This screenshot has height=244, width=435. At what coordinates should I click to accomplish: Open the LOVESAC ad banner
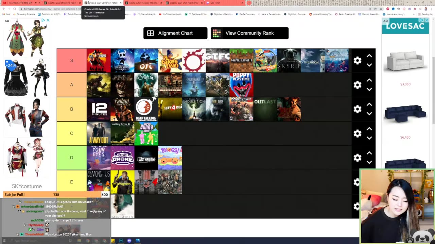pos(405,26)
